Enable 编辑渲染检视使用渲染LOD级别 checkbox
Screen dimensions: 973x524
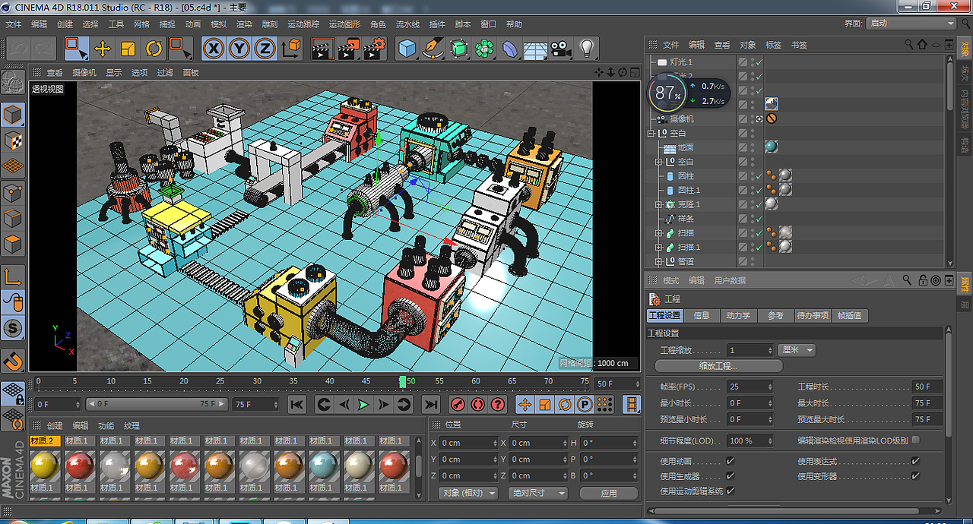tap(915, 440)
